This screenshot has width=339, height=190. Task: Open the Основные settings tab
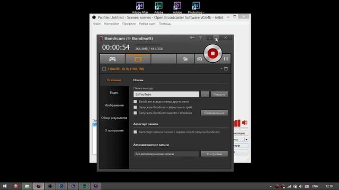tap(114, 80)
